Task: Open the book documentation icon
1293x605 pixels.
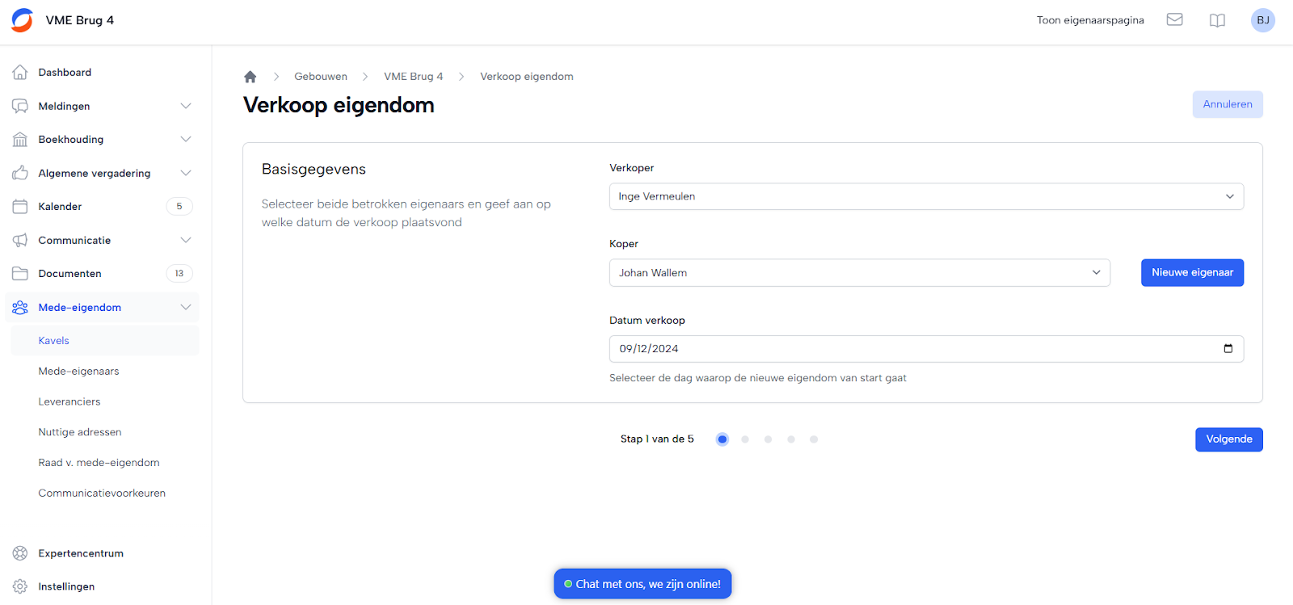Action: (1217, 20)
